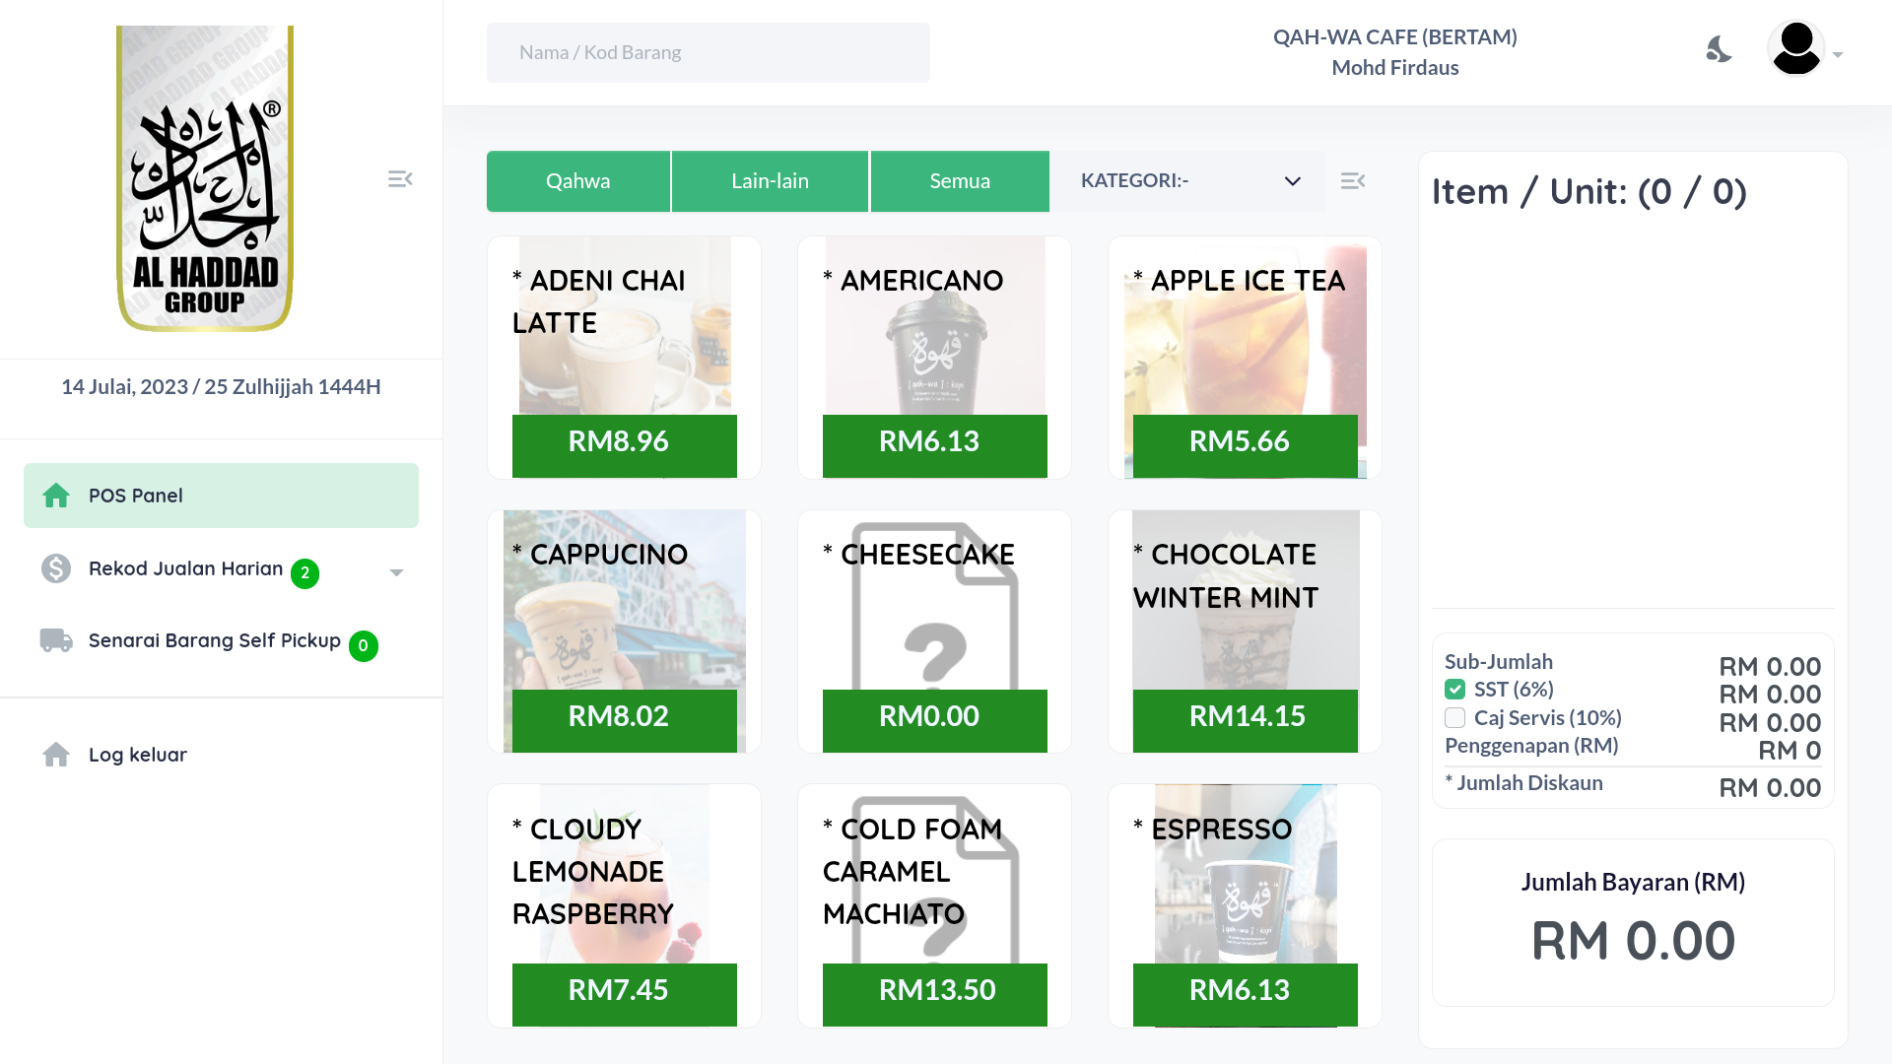Switch to the Lain-lain tab
The image size is (1892, 1064).
point(770,181)
